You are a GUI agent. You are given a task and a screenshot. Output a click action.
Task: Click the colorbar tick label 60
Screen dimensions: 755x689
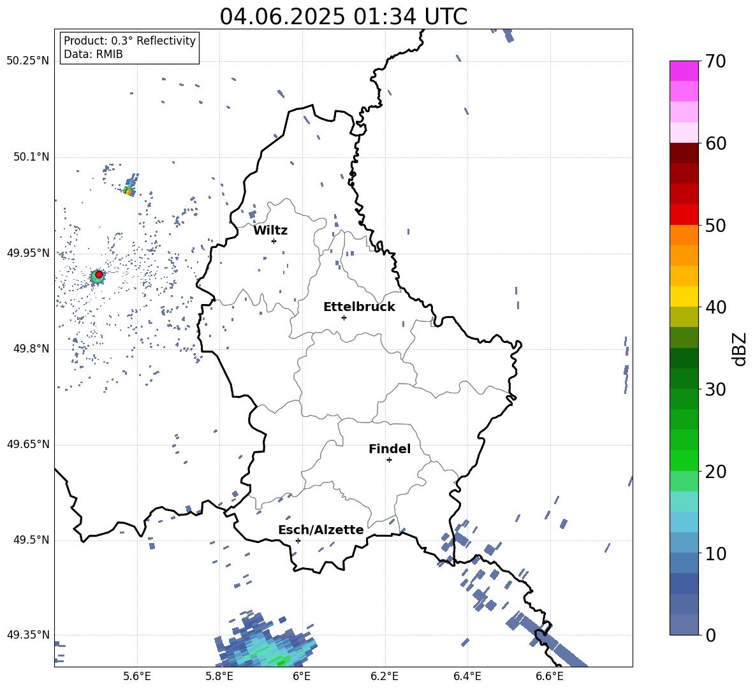[715, 143]
